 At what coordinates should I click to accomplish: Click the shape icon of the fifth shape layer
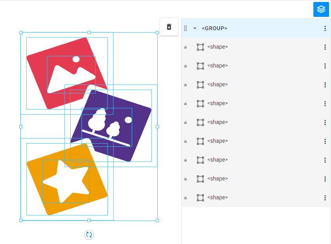(200, 122)
